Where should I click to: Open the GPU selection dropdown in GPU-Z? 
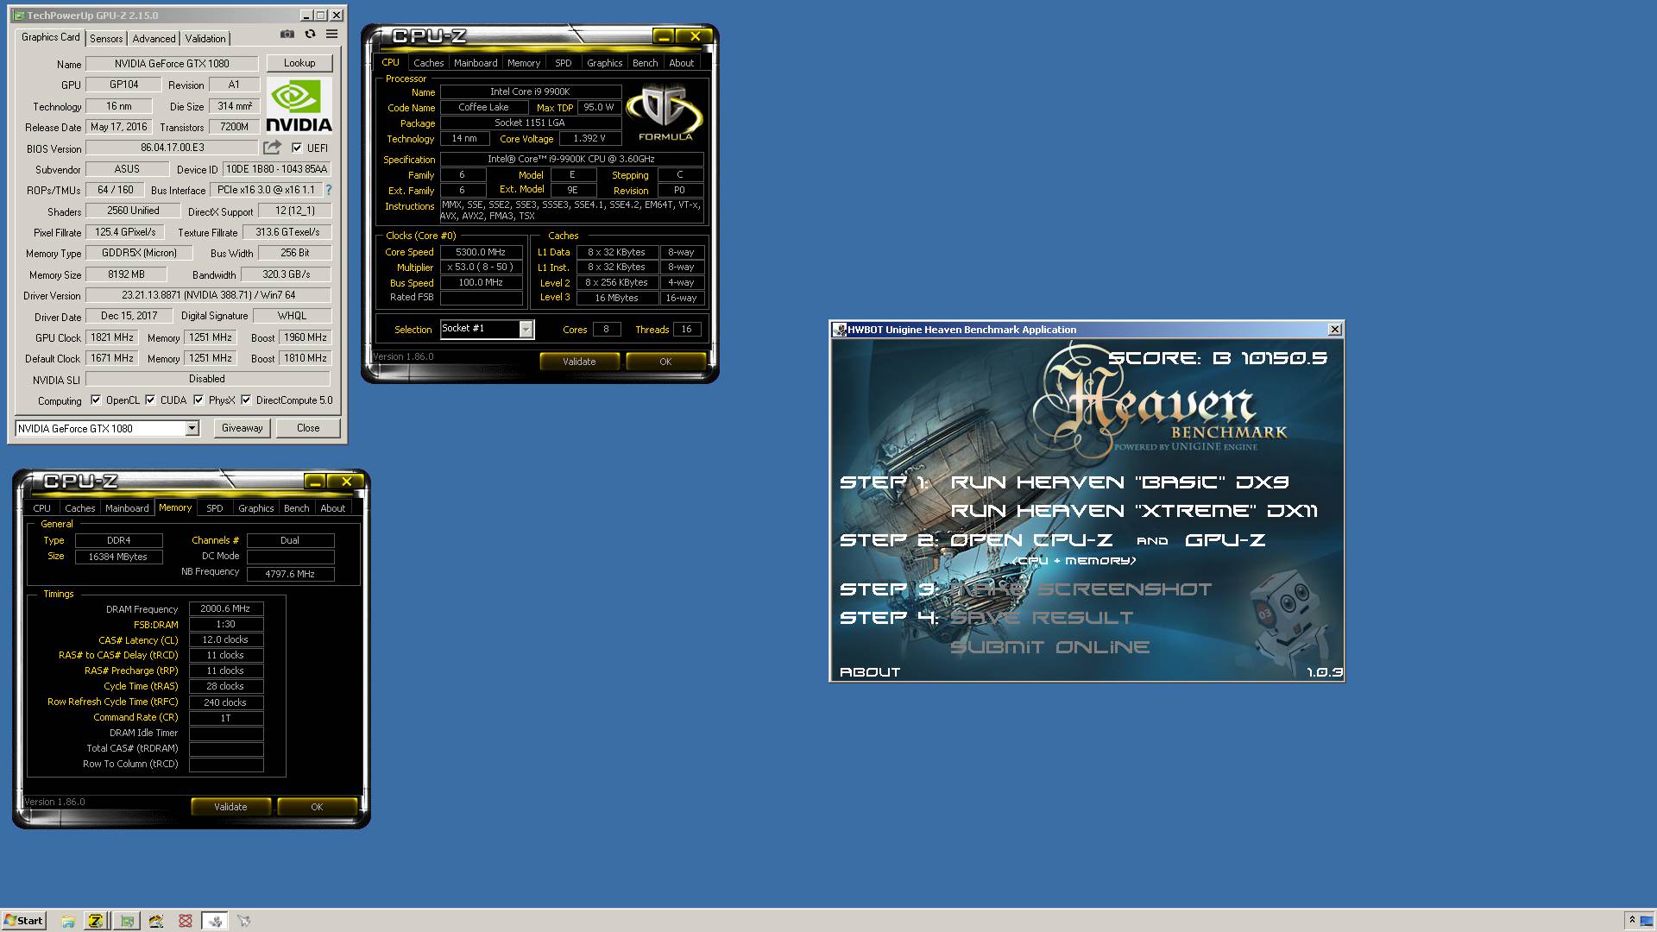192,428
